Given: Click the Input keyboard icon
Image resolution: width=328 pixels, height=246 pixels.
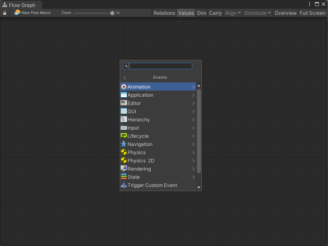Looking at the screenshot, I should click(x=124, y=128).
